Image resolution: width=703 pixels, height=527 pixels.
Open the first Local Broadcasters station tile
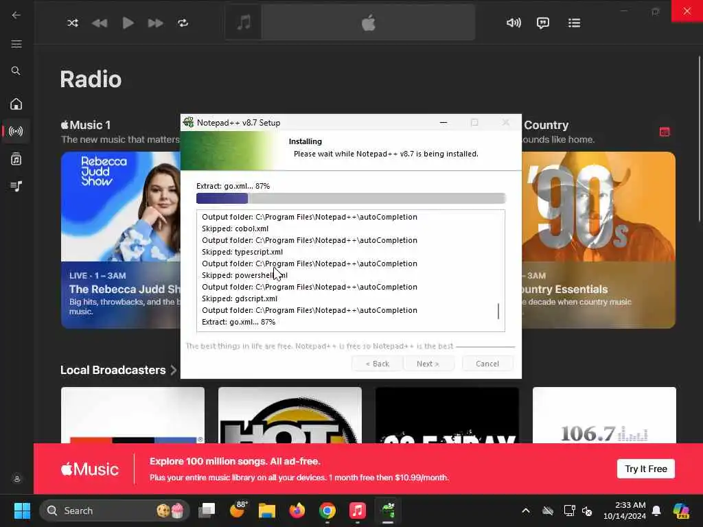[x=132, y=415]
